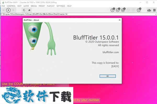Open the SETTINGS menu
Viewport: 157px width, 104px height.
pyautogui.click(x=61, y=6)
